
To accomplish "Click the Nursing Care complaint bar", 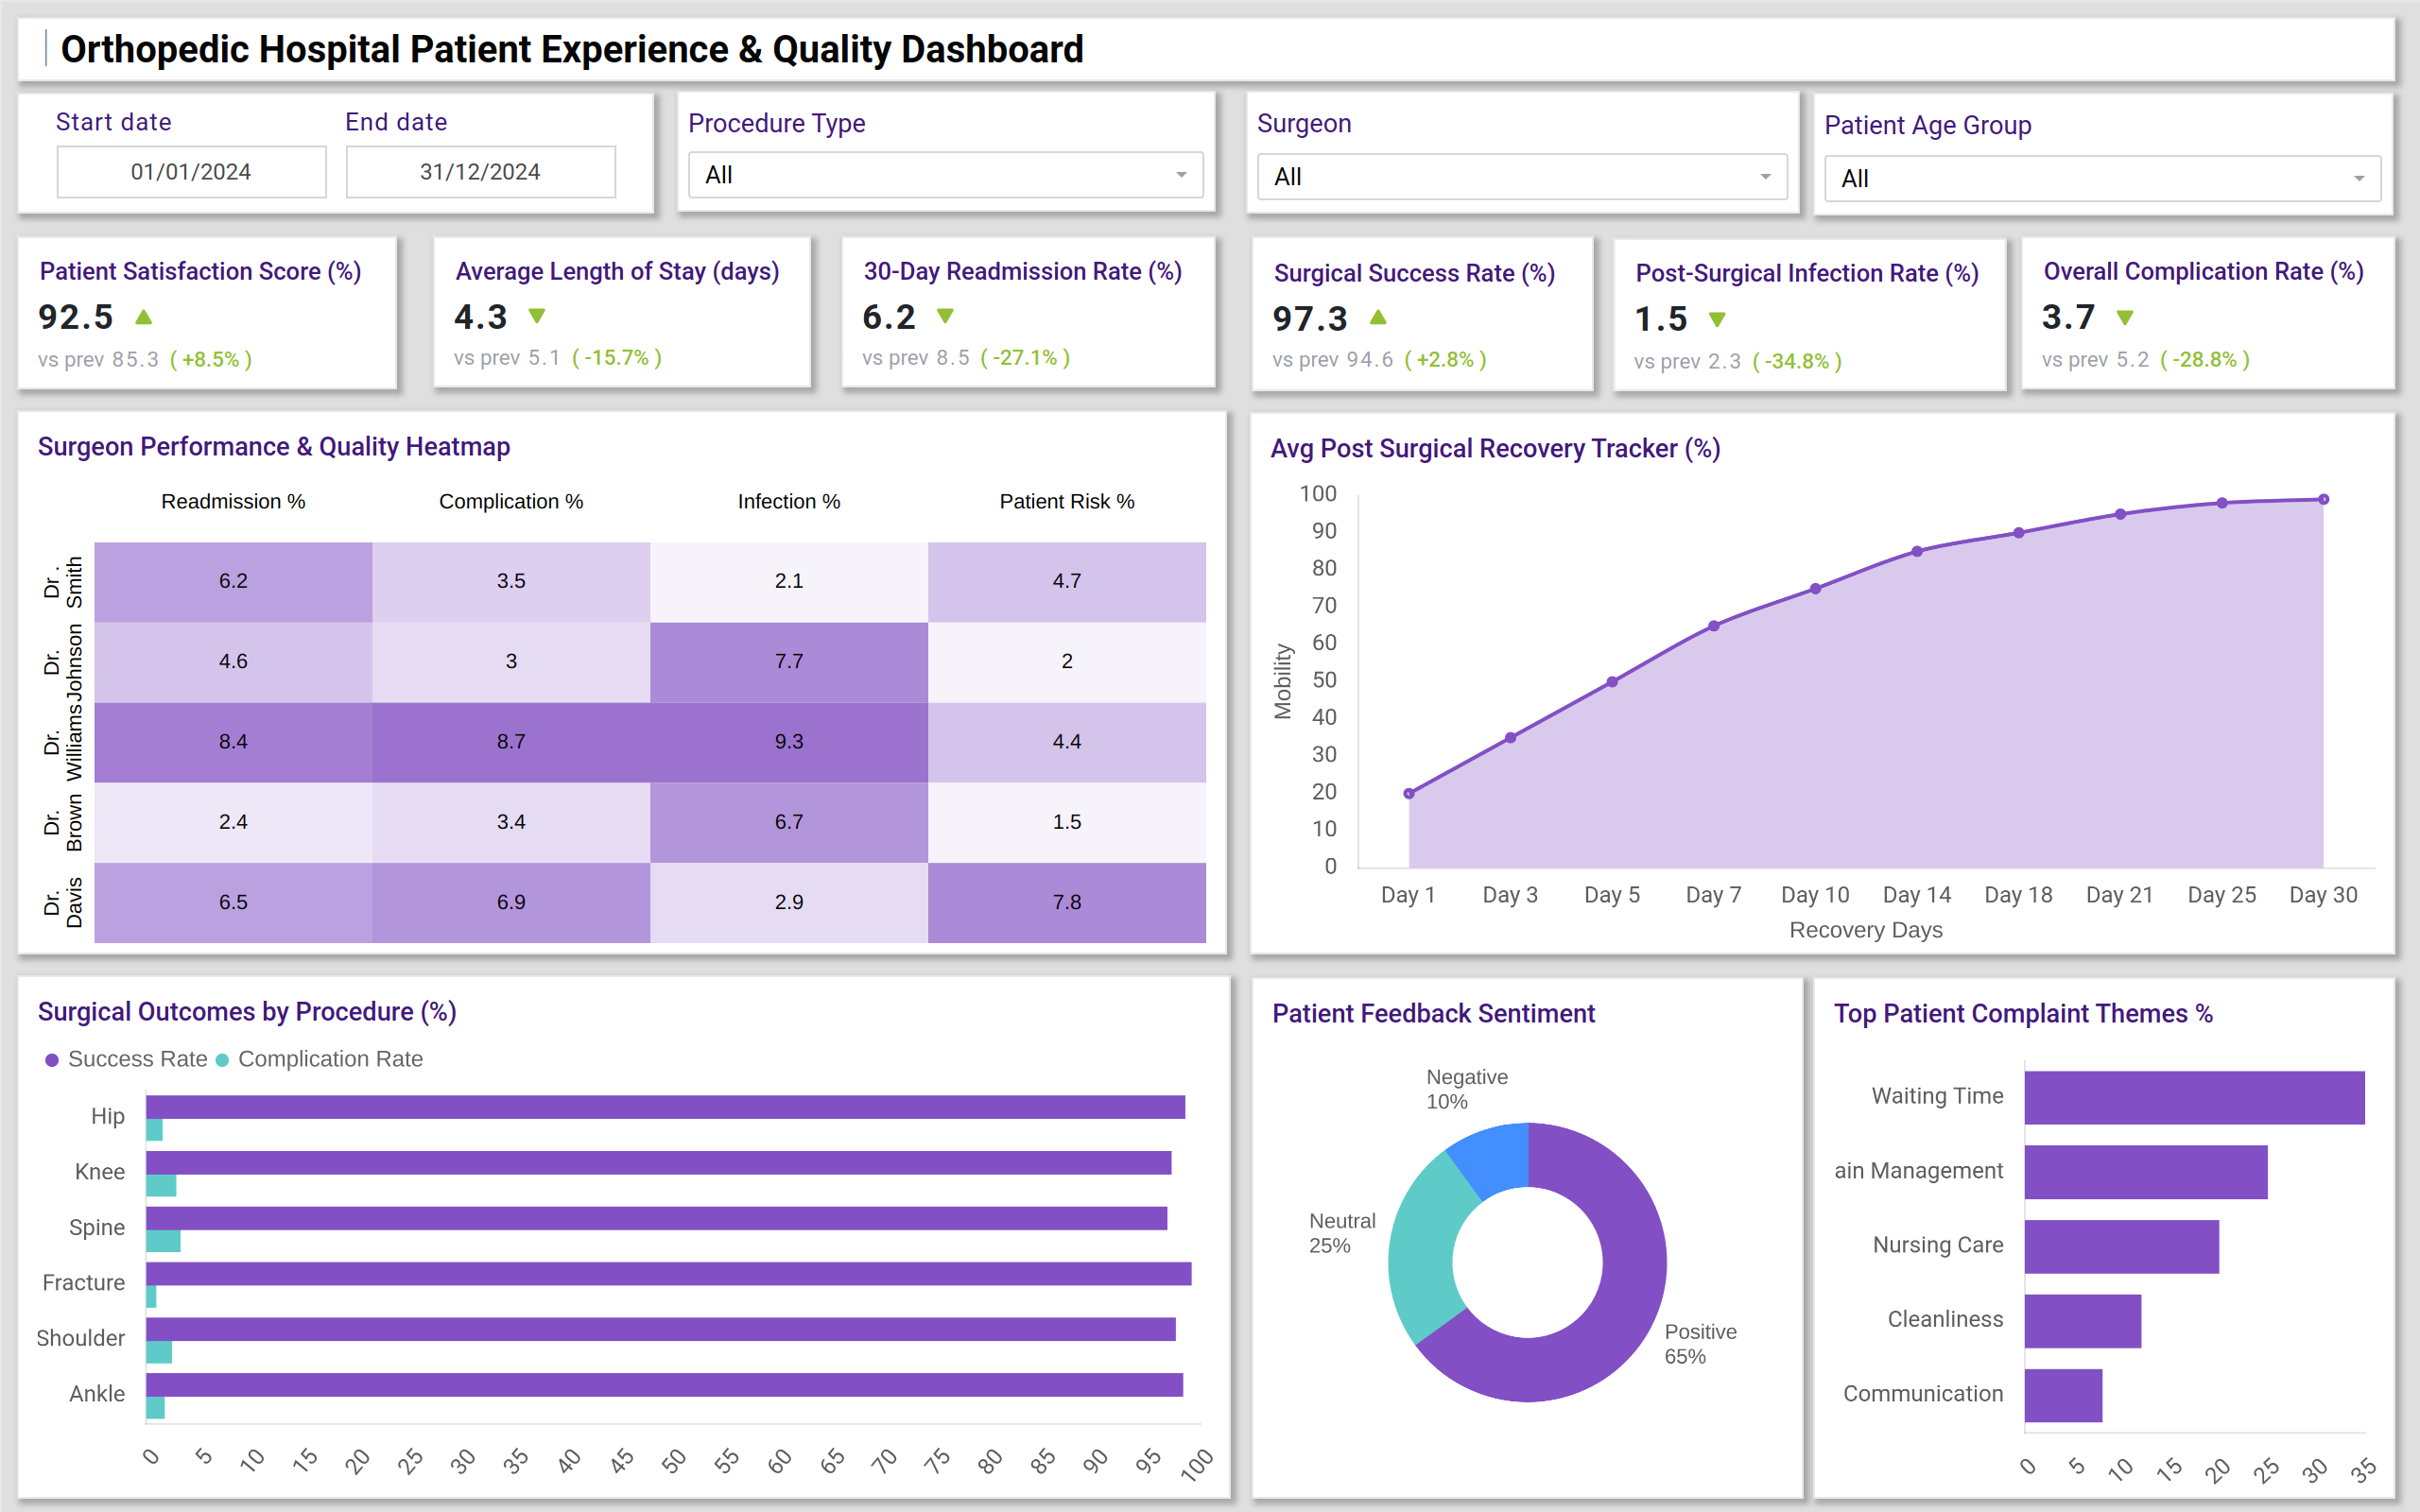I will pyautogui.click(x=2122, y=1247).
